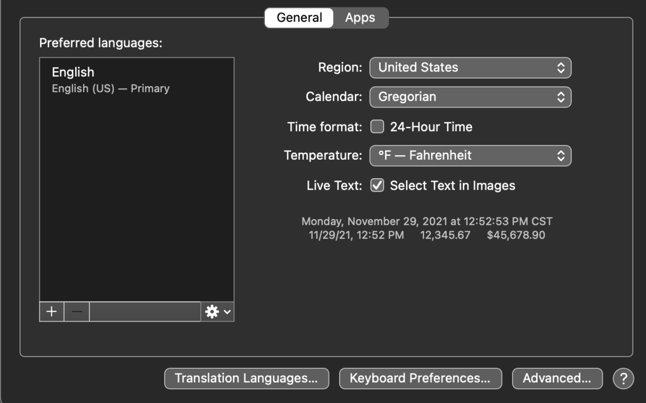Open help with the question mark button

pos(623,379)
